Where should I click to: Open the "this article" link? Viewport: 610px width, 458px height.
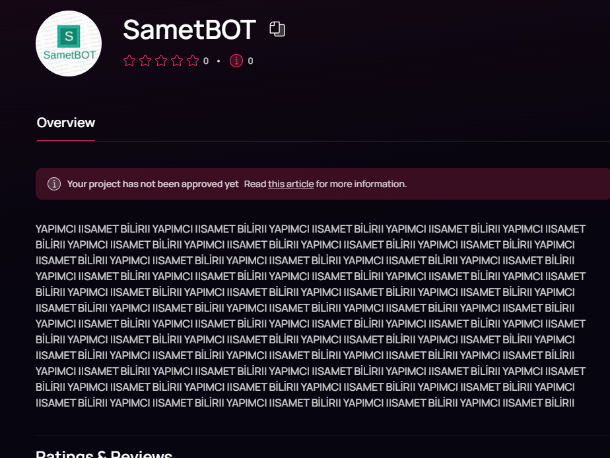coord(291,184)
